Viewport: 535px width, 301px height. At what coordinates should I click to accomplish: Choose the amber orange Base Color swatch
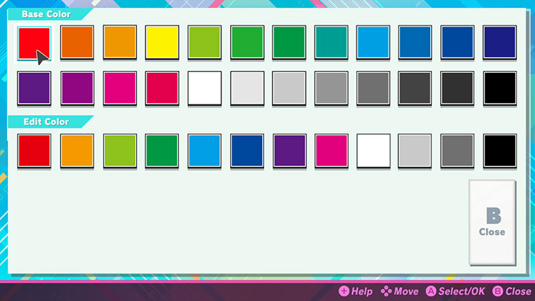120,42
